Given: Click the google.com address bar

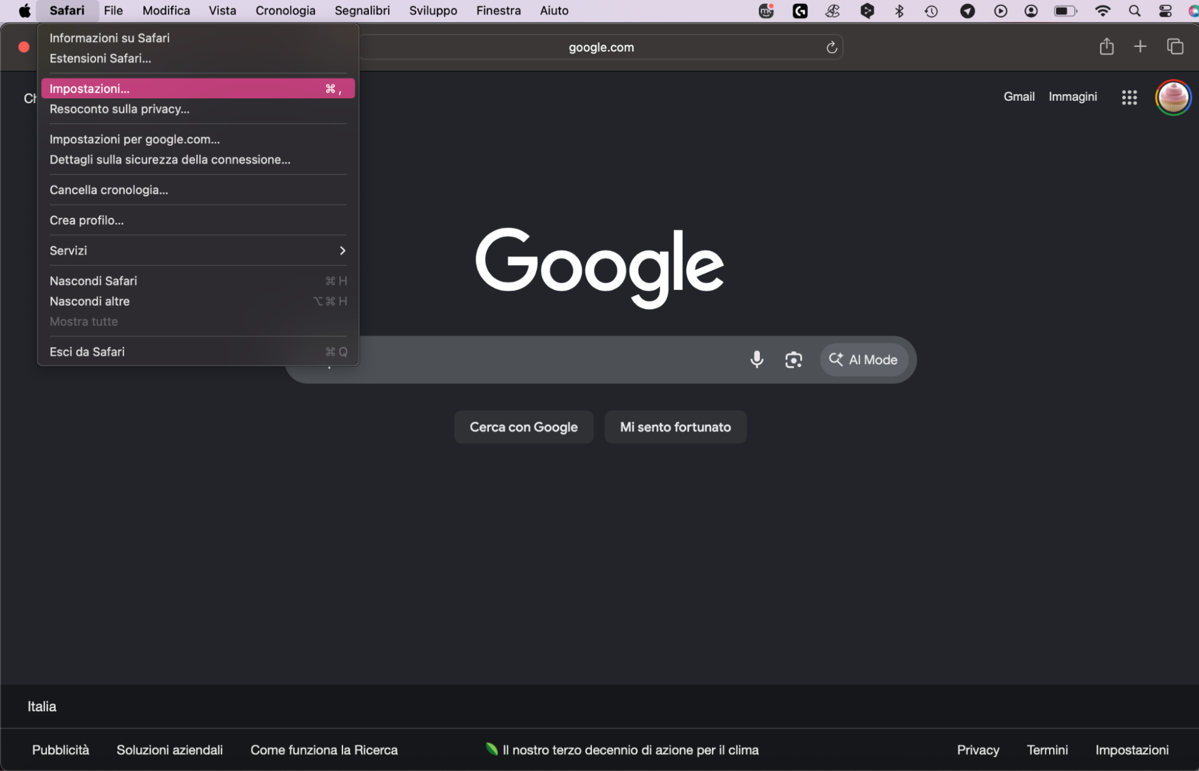Looking at the screenshot, I should coord(601,47).
